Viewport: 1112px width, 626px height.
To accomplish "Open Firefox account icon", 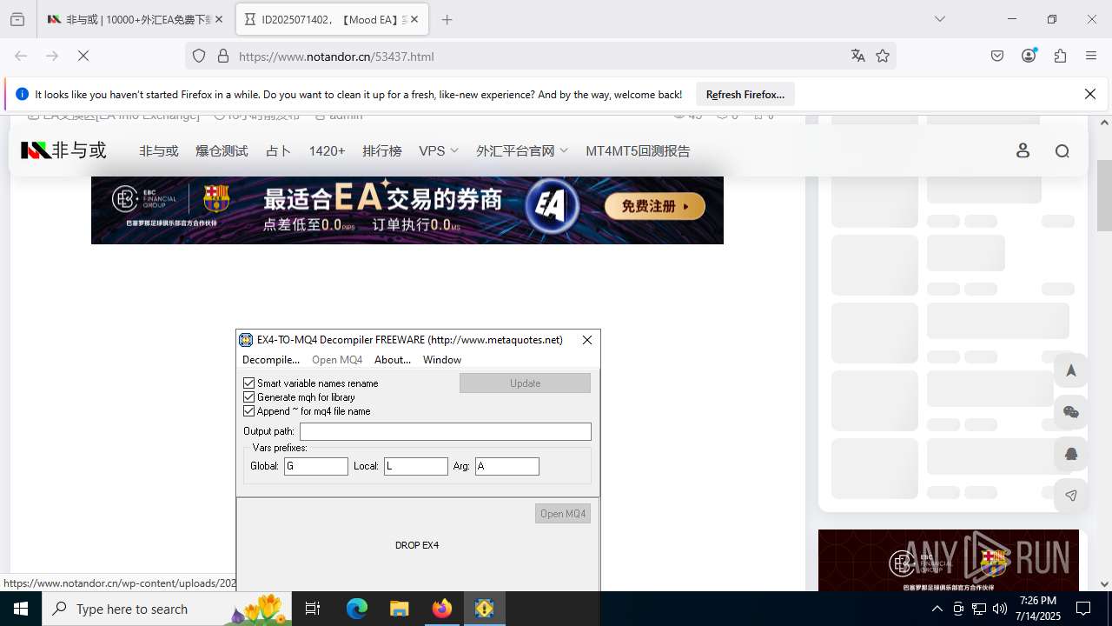I will click(1029, 56).
